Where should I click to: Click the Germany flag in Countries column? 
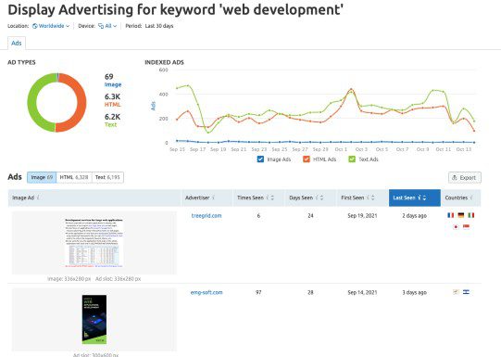pyautogui.click(x=461, y=215)
